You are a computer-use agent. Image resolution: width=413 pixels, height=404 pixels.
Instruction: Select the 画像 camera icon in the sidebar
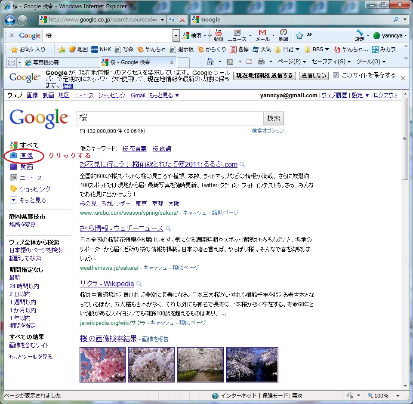13,155
